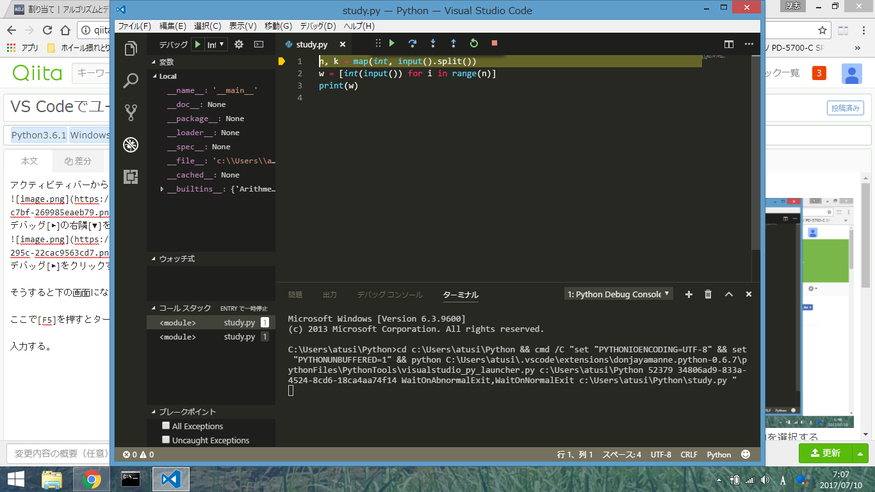Kill the terminal using the trash icon
This screenshot has width=875, height=492.
pyautogui.click(x=708, y=294)
